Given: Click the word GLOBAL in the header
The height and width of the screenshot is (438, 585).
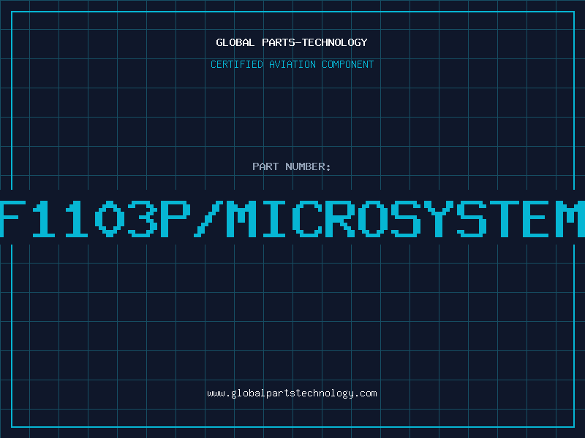Looking at the screenshot, I should [235, 42].
